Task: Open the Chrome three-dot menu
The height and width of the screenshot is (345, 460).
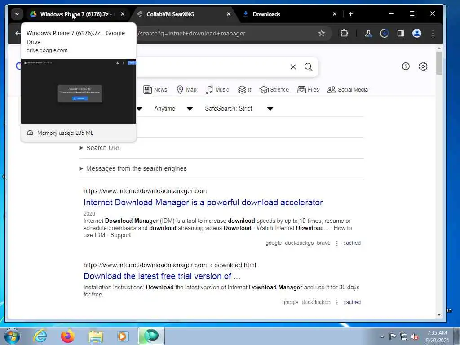Action: coord(433,33)
